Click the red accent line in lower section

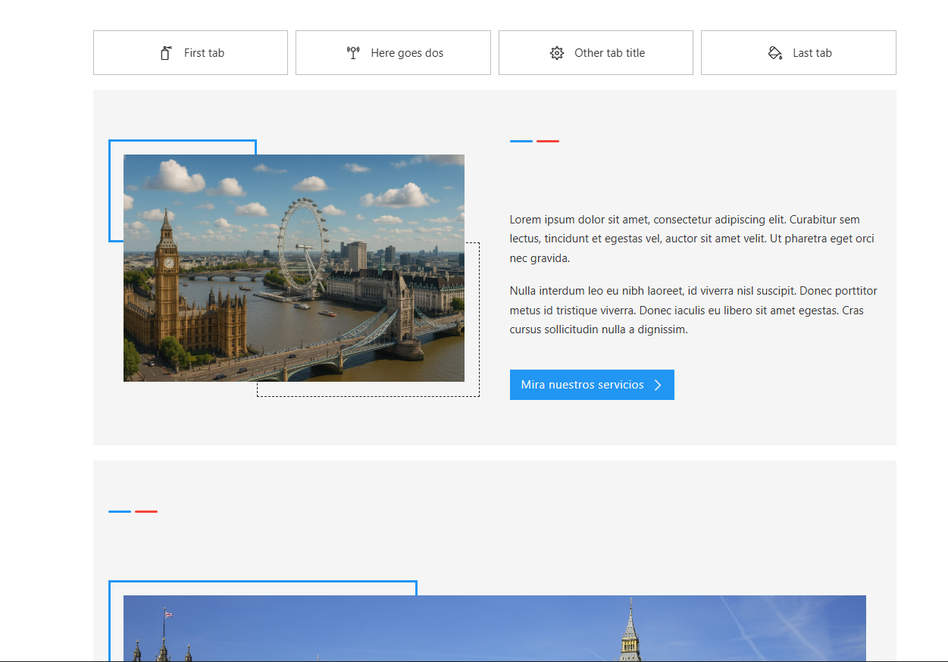pos(146,512)
